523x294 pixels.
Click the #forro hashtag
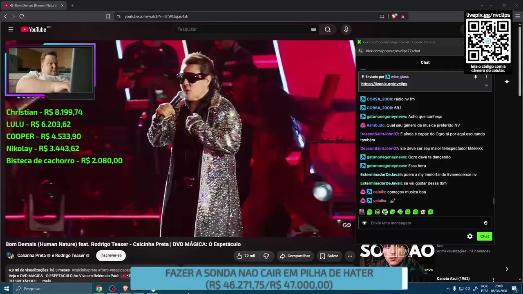[x=103, y=270]
